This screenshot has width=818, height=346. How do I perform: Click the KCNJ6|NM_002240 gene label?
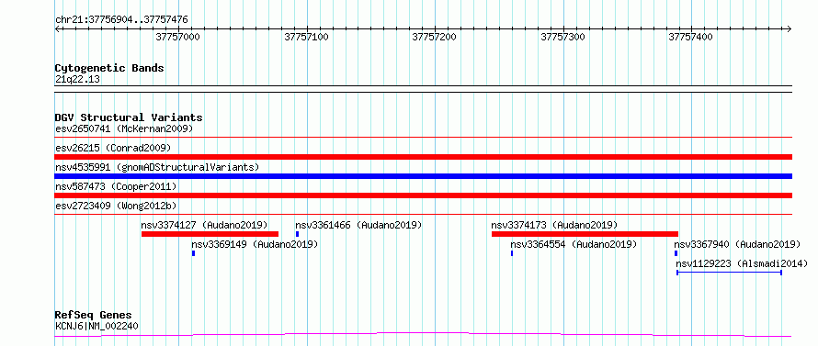[97, 326]
